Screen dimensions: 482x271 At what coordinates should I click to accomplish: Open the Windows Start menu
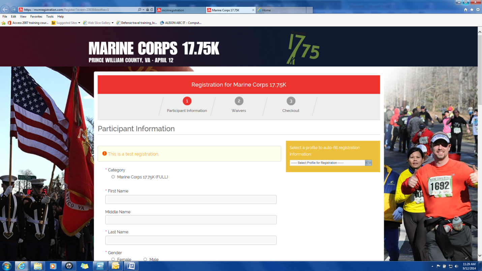(6, 266)
